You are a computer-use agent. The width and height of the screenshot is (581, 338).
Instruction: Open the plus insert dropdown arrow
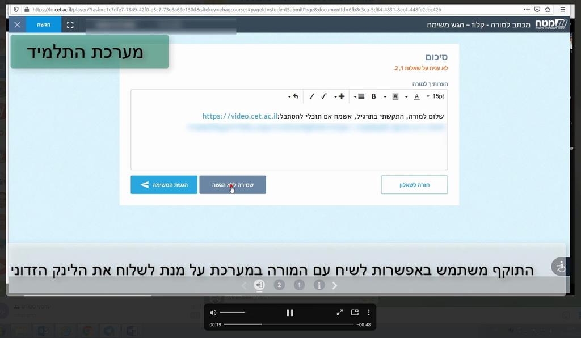pos(335,96)
